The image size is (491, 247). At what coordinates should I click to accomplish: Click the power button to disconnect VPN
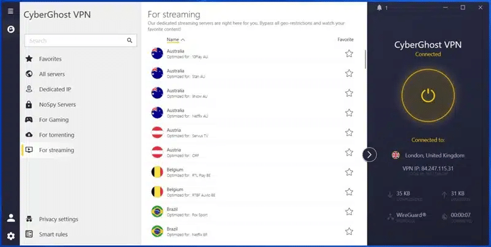point(428,96)
